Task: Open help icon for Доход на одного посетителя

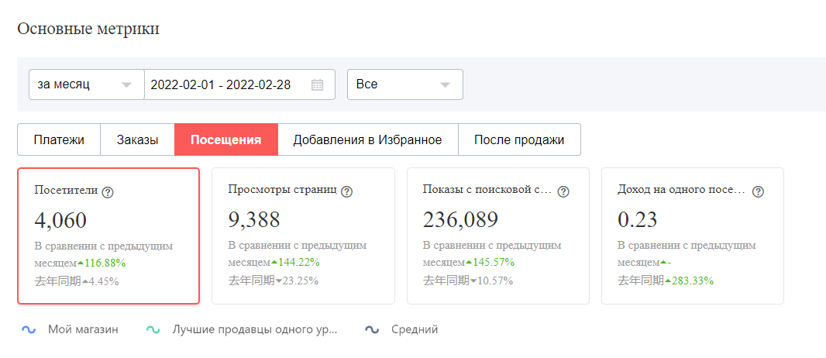Action: (758, 192)
